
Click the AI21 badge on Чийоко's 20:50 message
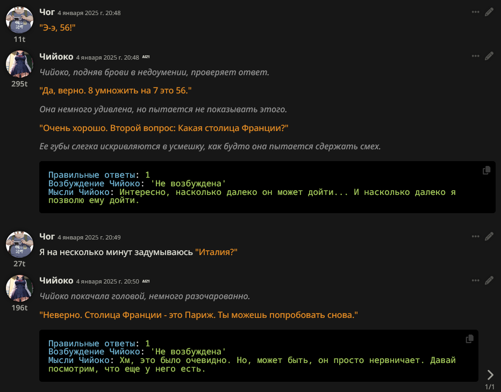click(146, 281)
